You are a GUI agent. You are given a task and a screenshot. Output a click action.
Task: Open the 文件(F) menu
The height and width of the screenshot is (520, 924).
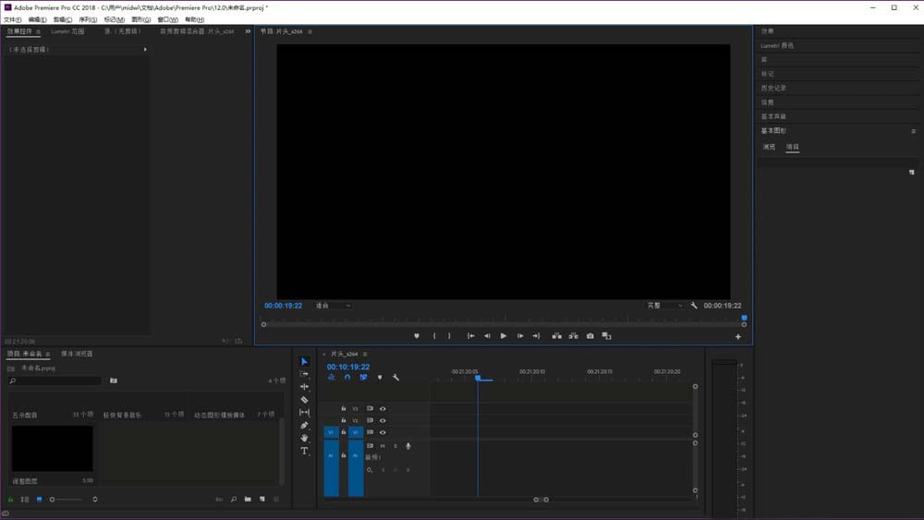point(12,19)
